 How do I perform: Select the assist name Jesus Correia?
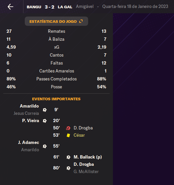tap(26, 113)
